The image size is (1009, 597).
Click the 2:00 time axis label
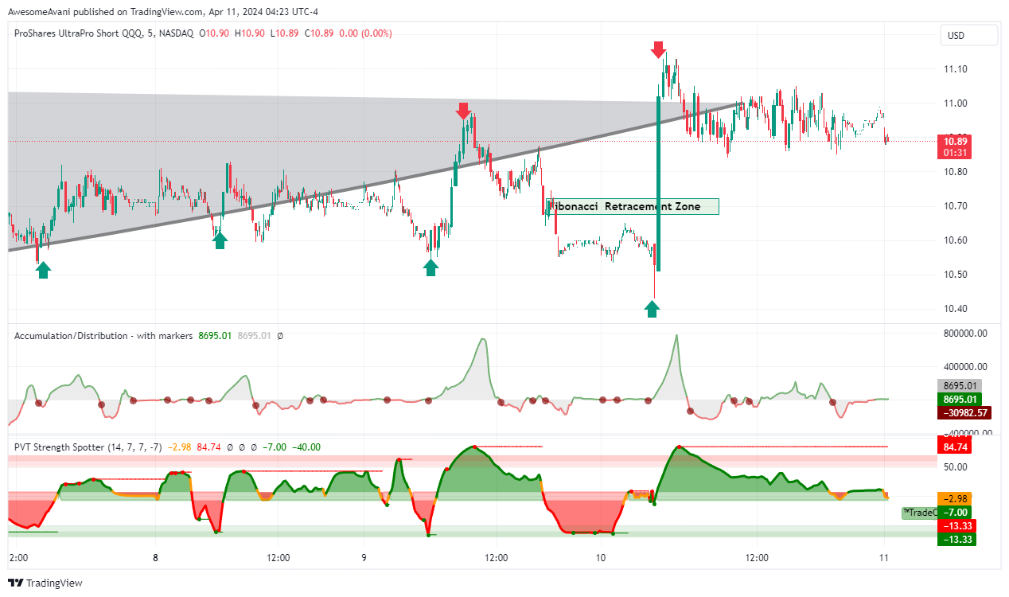point(17,558)
